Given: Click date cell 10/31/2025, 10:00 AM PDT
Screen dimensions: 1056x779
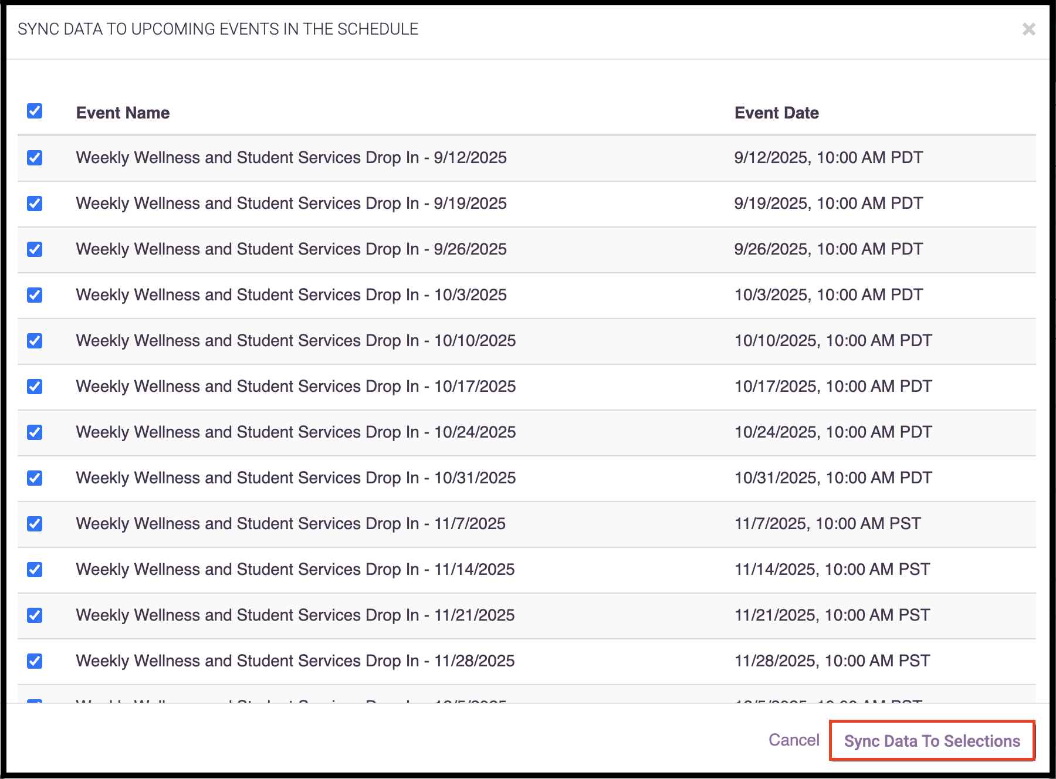Looking at the screenshot, I should (x=833, y=478).
